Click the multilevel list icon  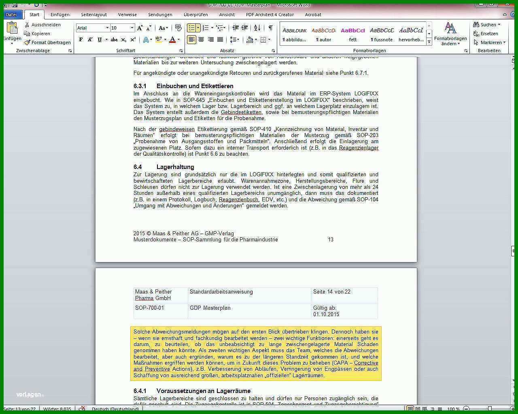[x=219, y=28]
